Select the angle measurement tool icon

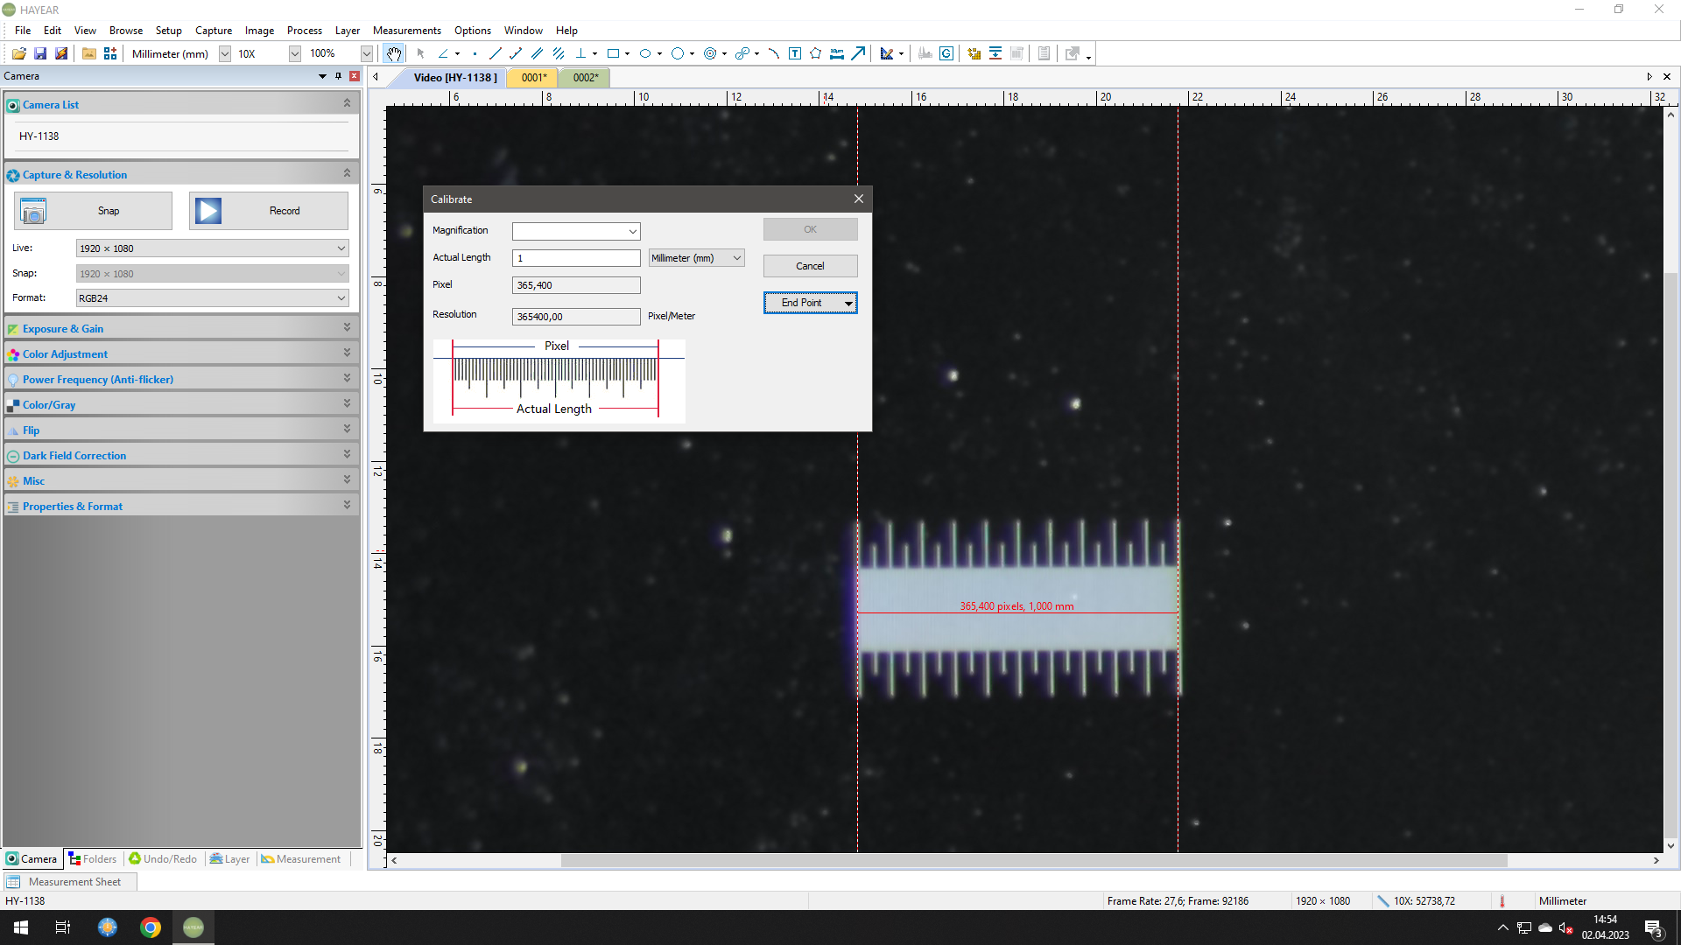tap(443, 53)
